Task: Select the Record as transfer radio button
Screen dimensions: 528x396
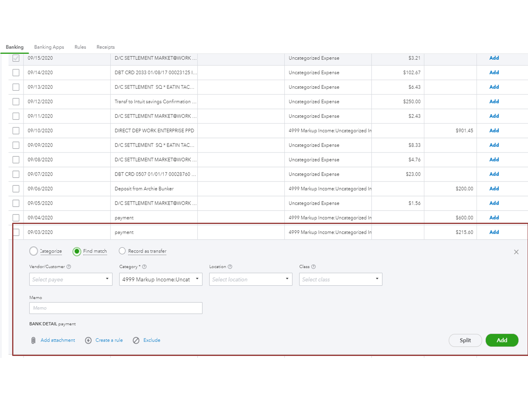Action: pos(122,251)
